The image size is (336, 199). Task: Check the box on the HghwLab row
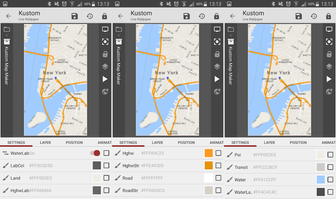pos(106,190)
